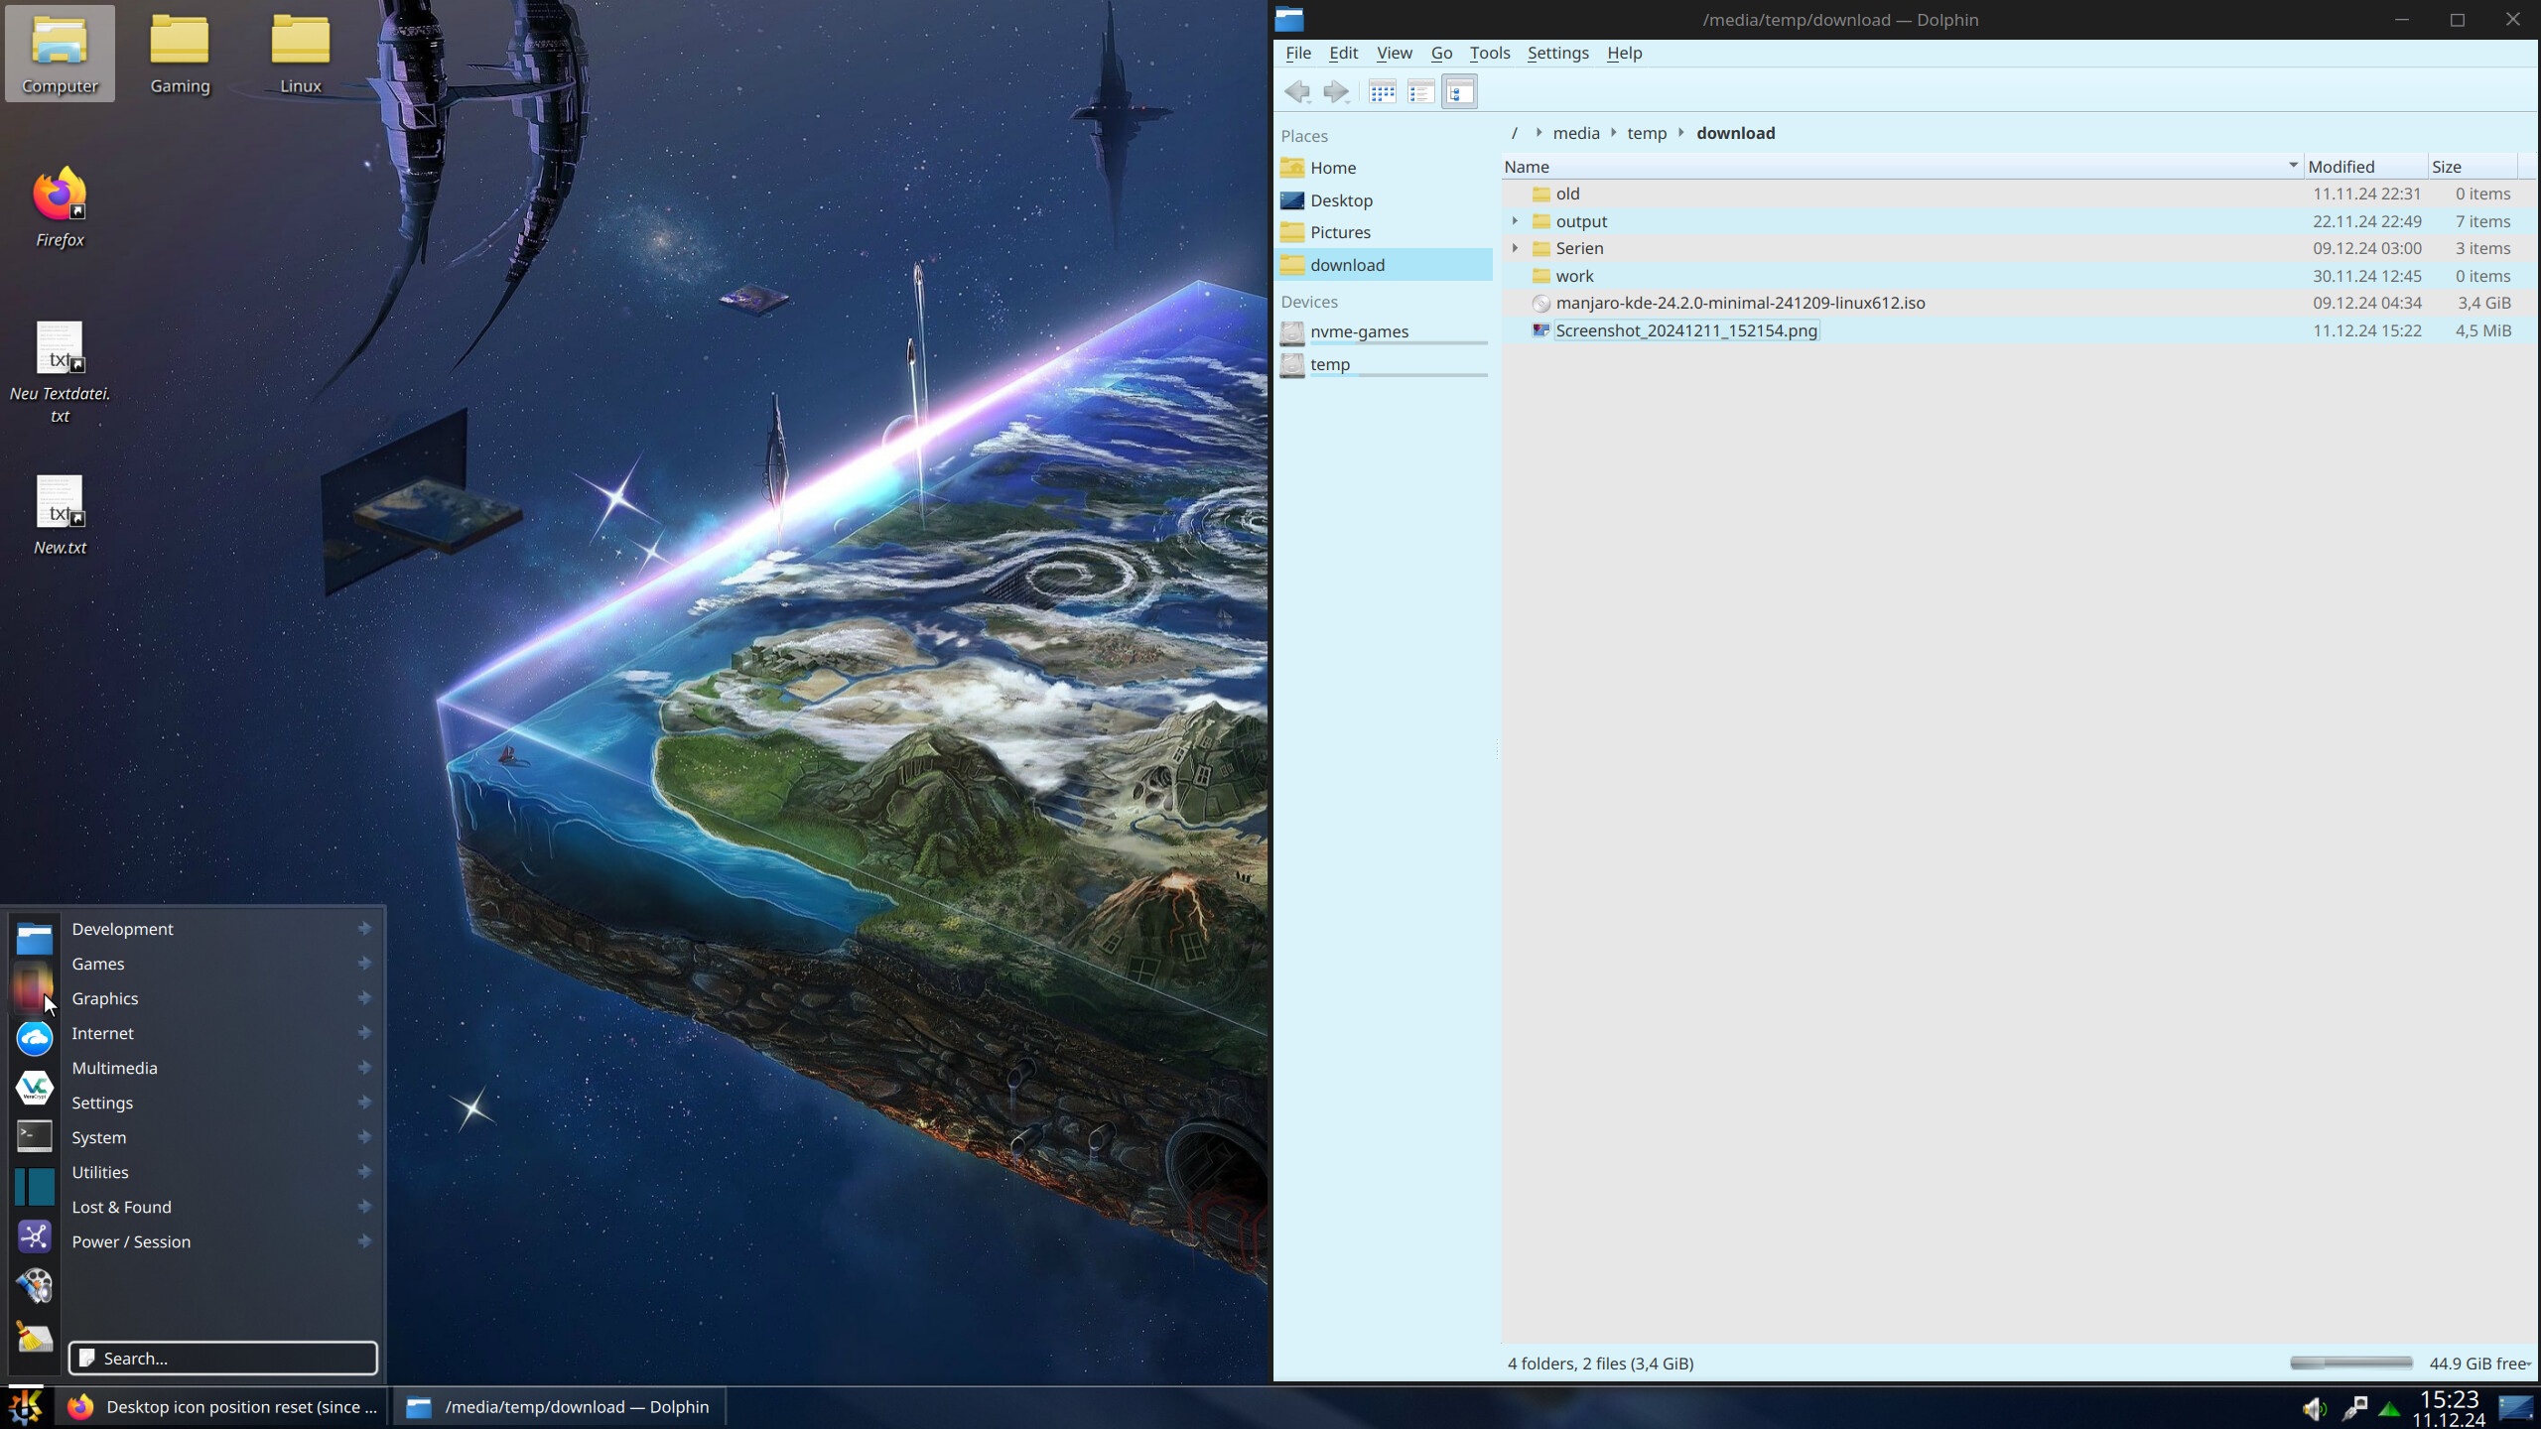Select download in the Places panel
Viewport: 2541px width, 1429px height.
click(1383, 265)
